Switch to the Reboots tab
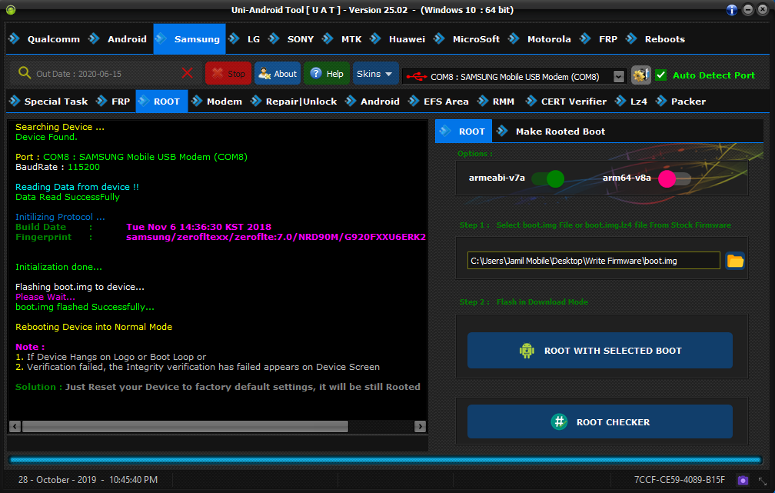 [656, 39]
